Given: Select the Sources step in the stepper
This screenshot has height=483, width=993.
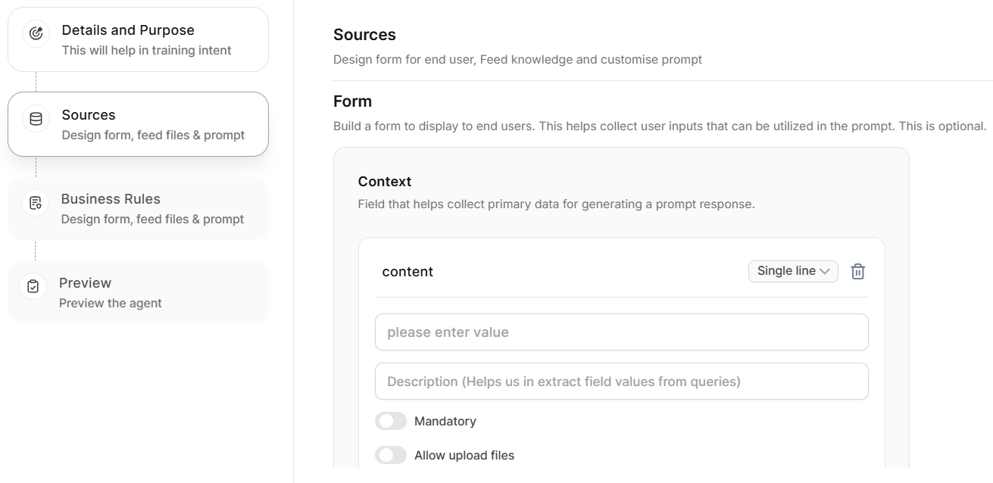Looking at the screenshot, I should tap(138, 123).
